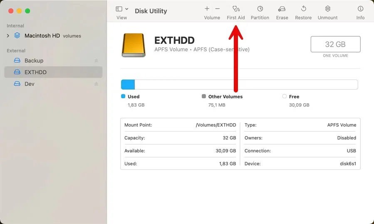Click the Macintosh HD layers icon
This screenshot has width=374, height=224.
click(17, 35)
